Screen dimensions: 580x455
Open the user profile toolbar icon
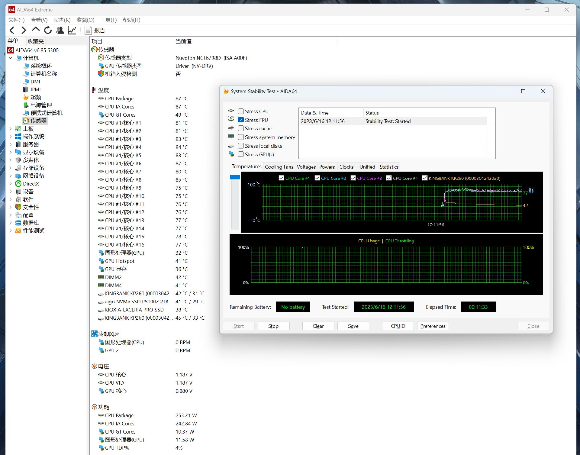pos(60,30)
